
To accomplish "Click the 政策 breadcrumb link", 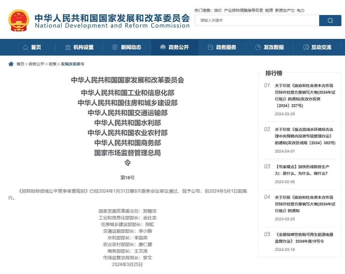I will click(53, 64).
